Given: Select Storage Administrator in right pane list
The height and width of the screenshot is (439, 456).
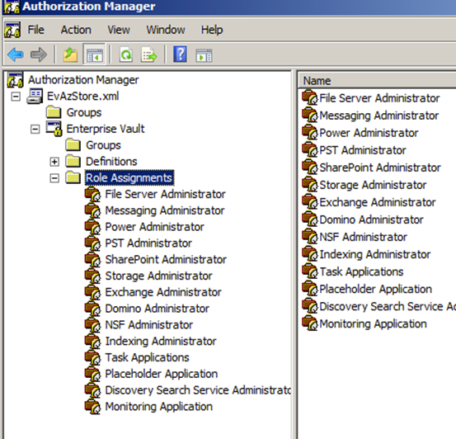Looking at the screenshot, I should click(x=373, y=185).
